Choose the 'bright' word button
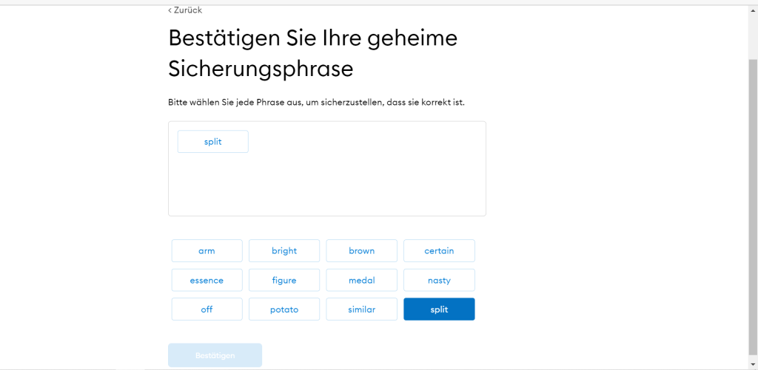This screenshot has width=758, height=370. point(284,251)
